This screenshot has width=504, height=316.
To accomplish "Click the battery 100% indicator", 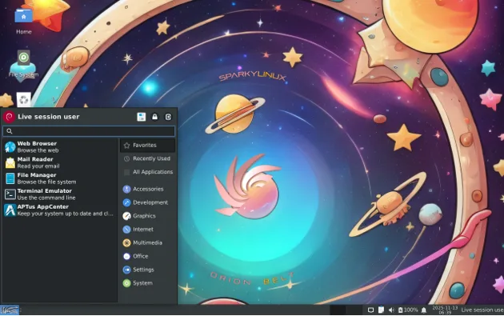I will tap(408, 310).
